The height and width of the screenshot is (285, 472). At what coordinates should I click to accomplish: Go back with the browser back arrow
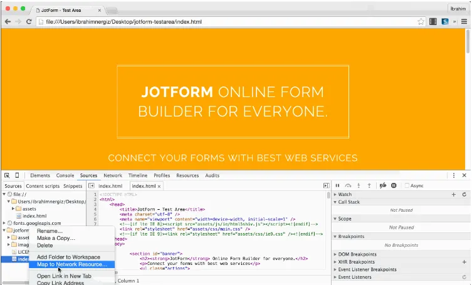pos(8,22)
